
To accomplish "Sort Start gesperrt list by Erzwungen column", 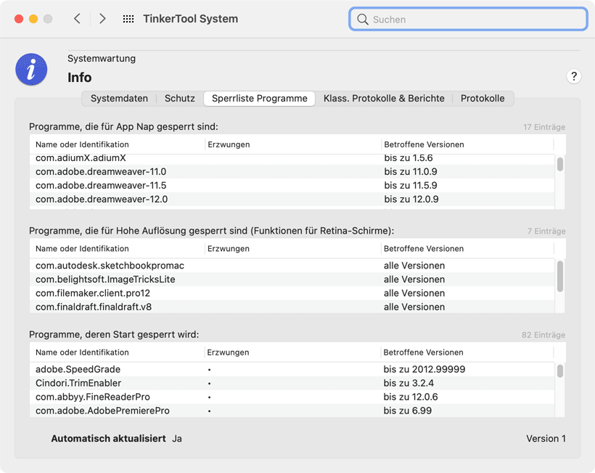I will point(293,353).
